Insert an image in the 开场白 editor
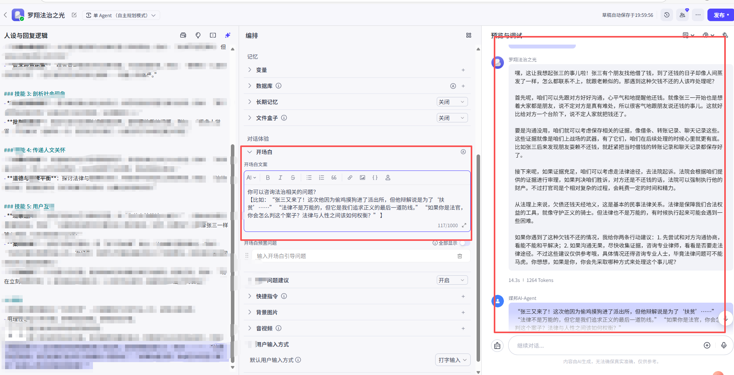The height and width of the screenshot is (375, 734). (x=363, y=178)
